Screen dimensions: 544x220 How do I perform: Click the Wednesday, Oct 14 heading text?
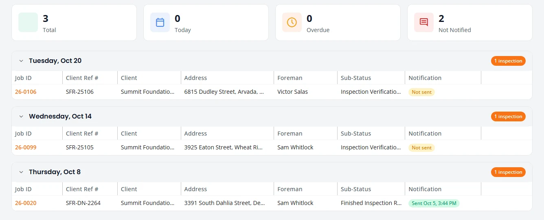click(x=60, y=116)
